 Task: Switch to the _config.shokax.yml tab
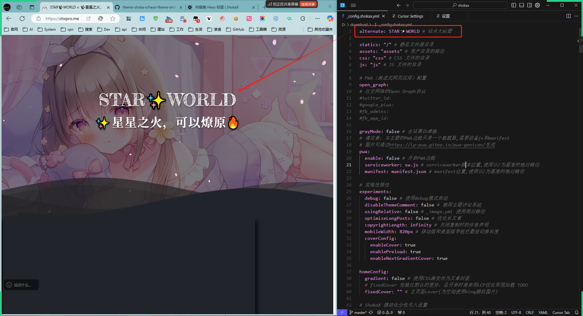click(x=363, y=16)
